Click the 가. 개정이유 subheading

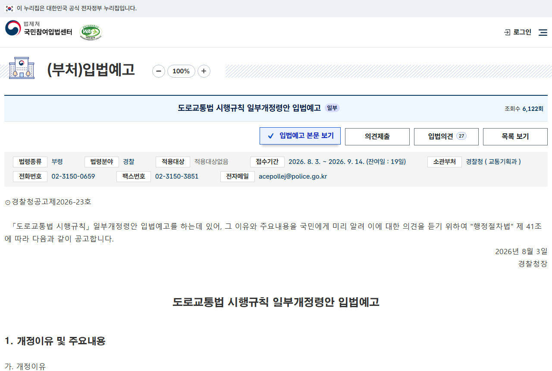(x=25, y=367)
